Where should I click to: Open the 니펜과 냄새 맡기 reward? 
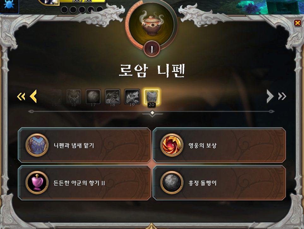pyautogui.click(x=84, y=145)
